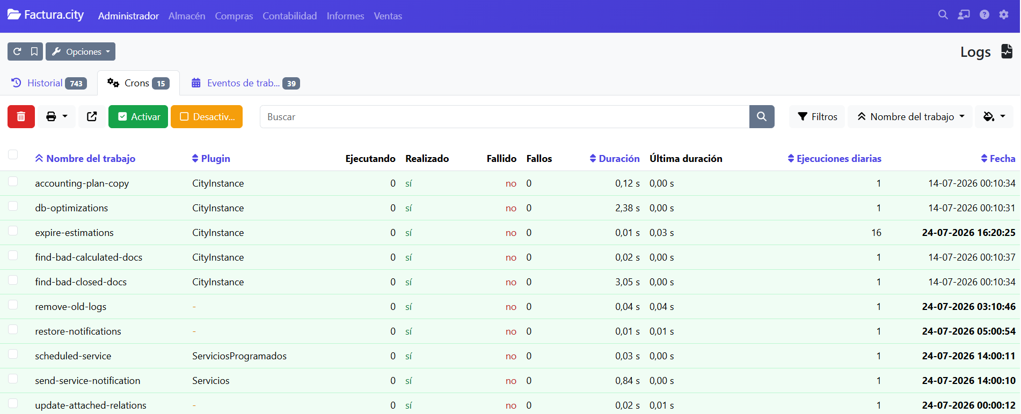Viewport: 1021px width, 414px height.
Task: Open the Ventas menu
Action: [388, 16]
